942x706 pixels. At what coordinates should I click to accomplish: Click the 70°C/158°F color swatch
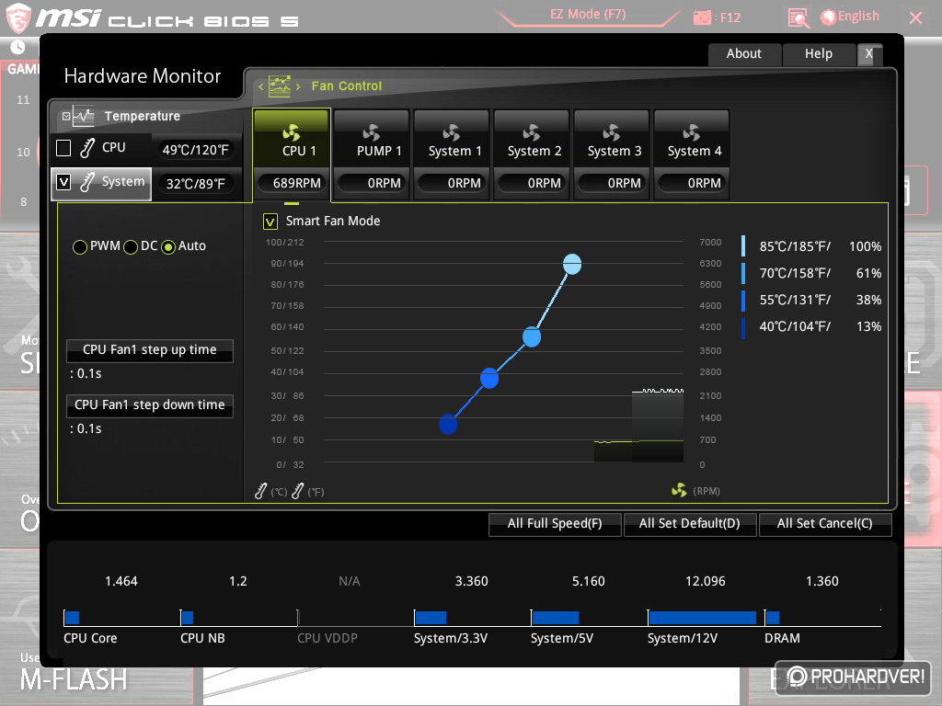point(743,273)
